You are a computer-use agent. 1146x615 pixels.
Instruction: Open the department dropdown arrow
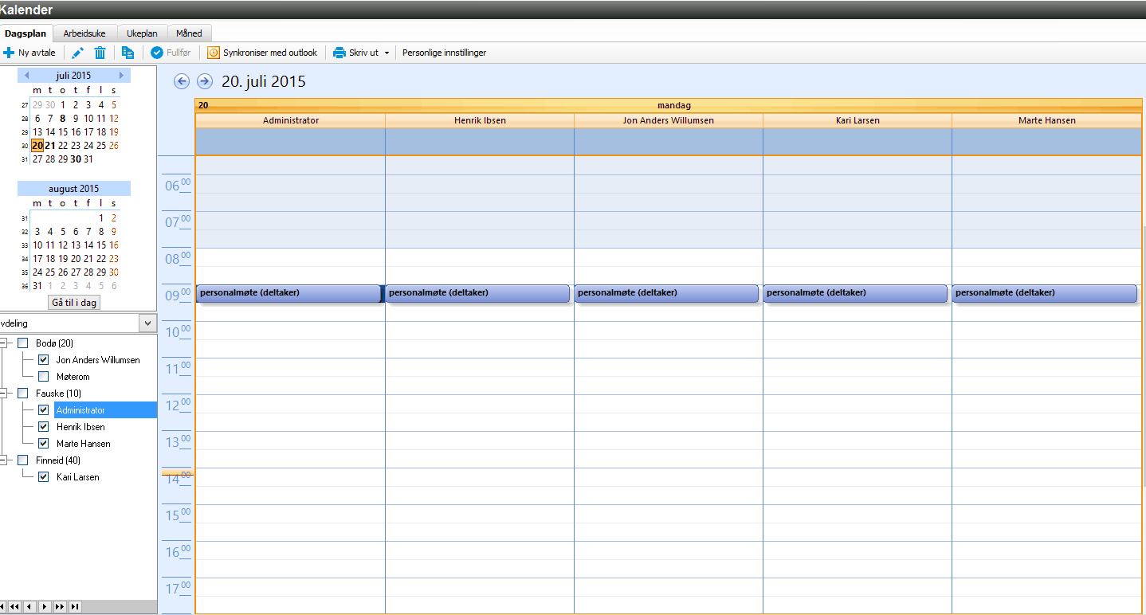[147, 323]
